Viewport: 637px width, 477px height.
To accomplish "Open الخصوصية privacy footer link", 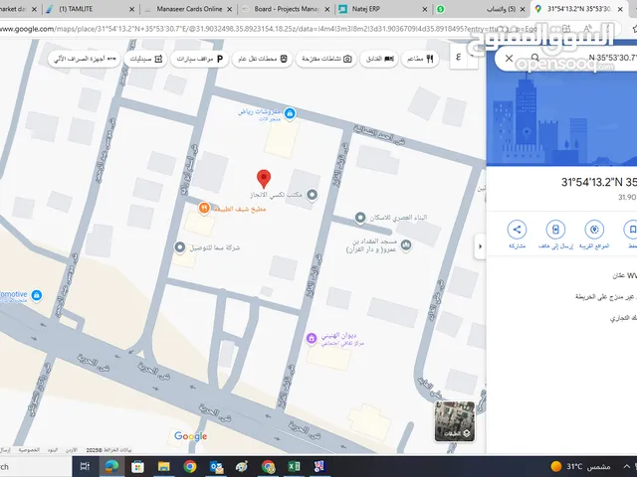I will pyautogui.click(x=29, y=450).
